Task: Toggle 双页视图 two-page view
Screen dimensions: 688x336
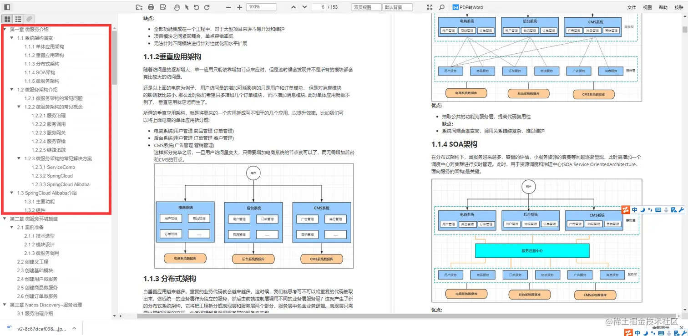Action: [366, 7]
